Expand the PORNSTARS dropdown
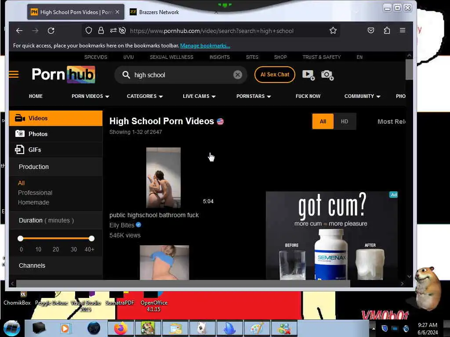The image size is (450, 337). pyautogui.click(x=254, y=96)
